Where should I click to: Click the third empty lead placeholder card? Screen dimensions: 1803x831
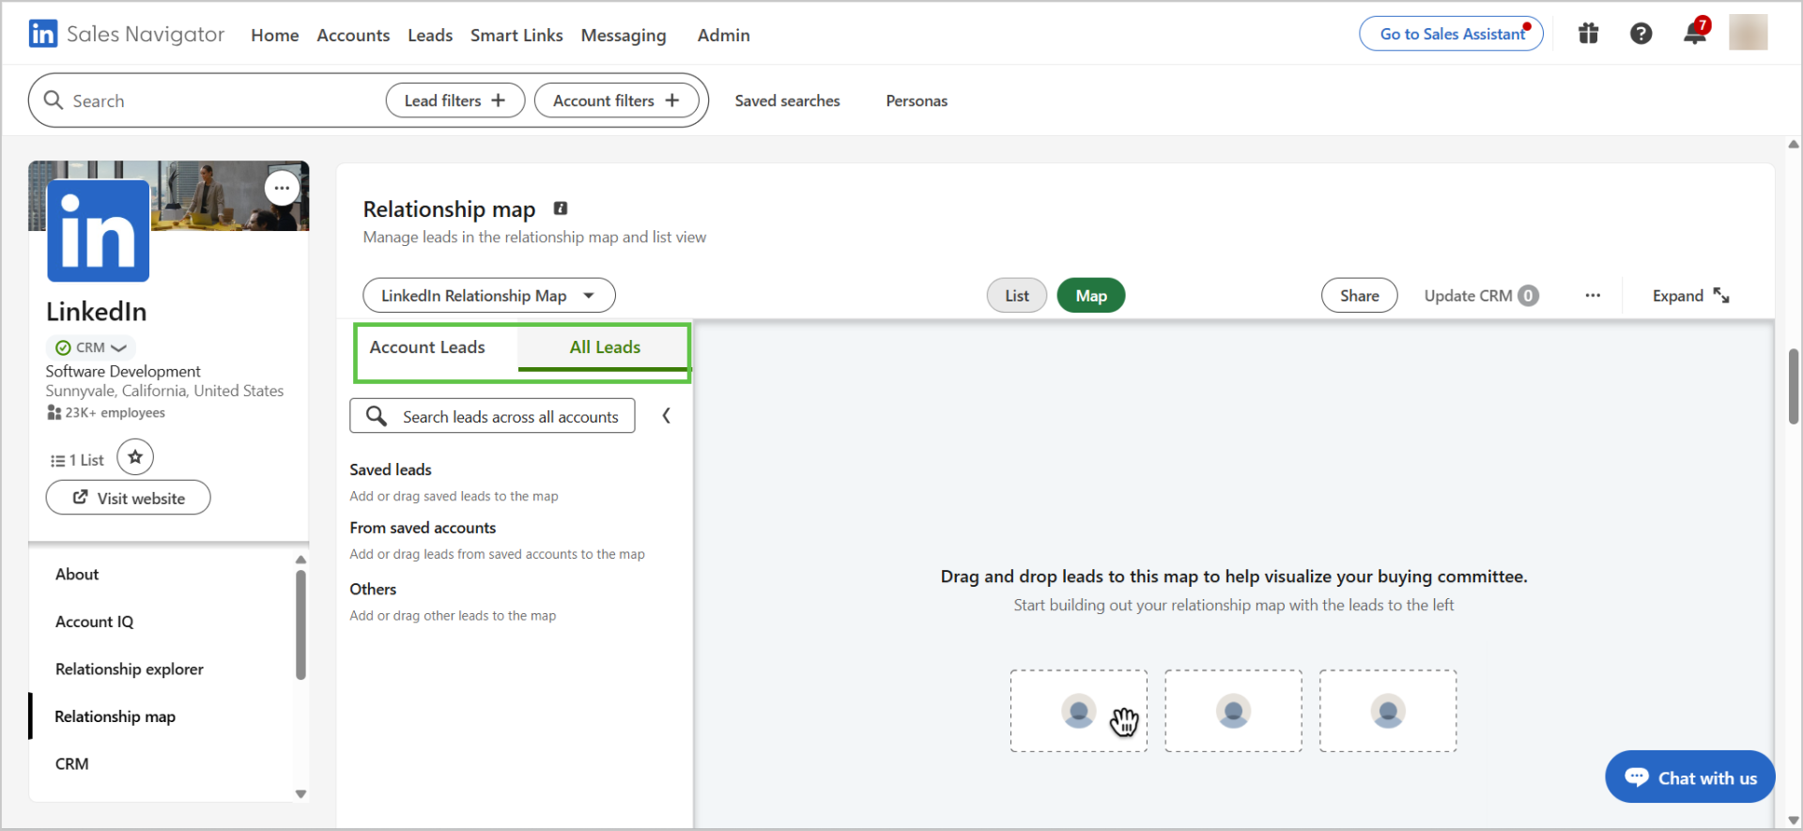pyautogui.click(x=1388, y=711)
